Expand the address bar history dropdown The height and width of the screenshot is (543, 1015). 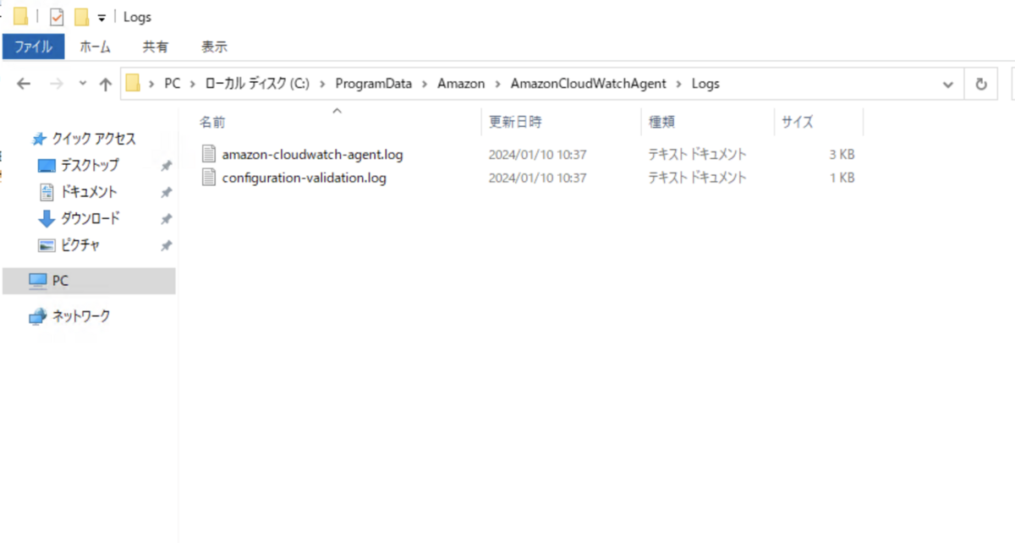click(948, 84)
